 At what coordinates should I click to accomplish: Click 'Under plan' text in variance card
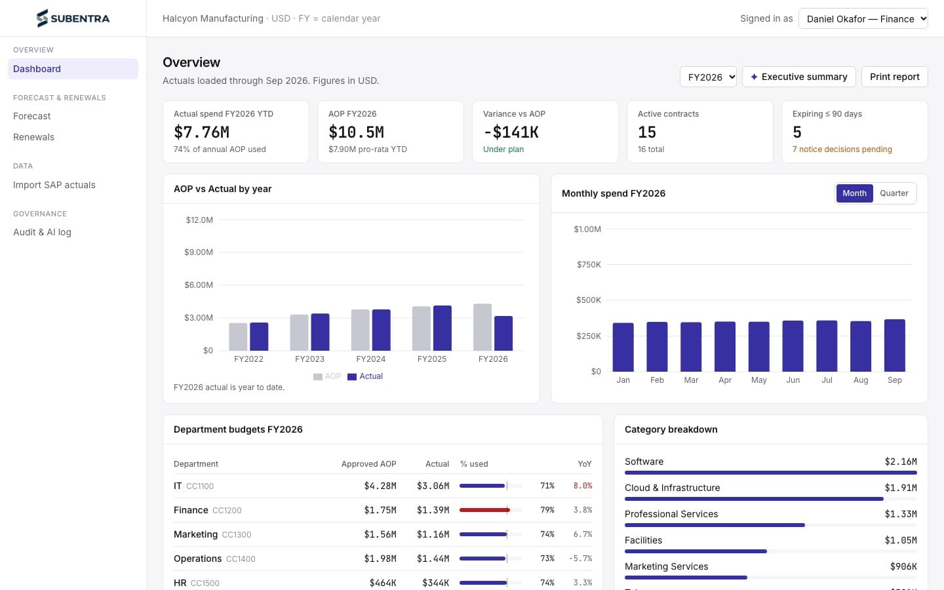point(503,149)
